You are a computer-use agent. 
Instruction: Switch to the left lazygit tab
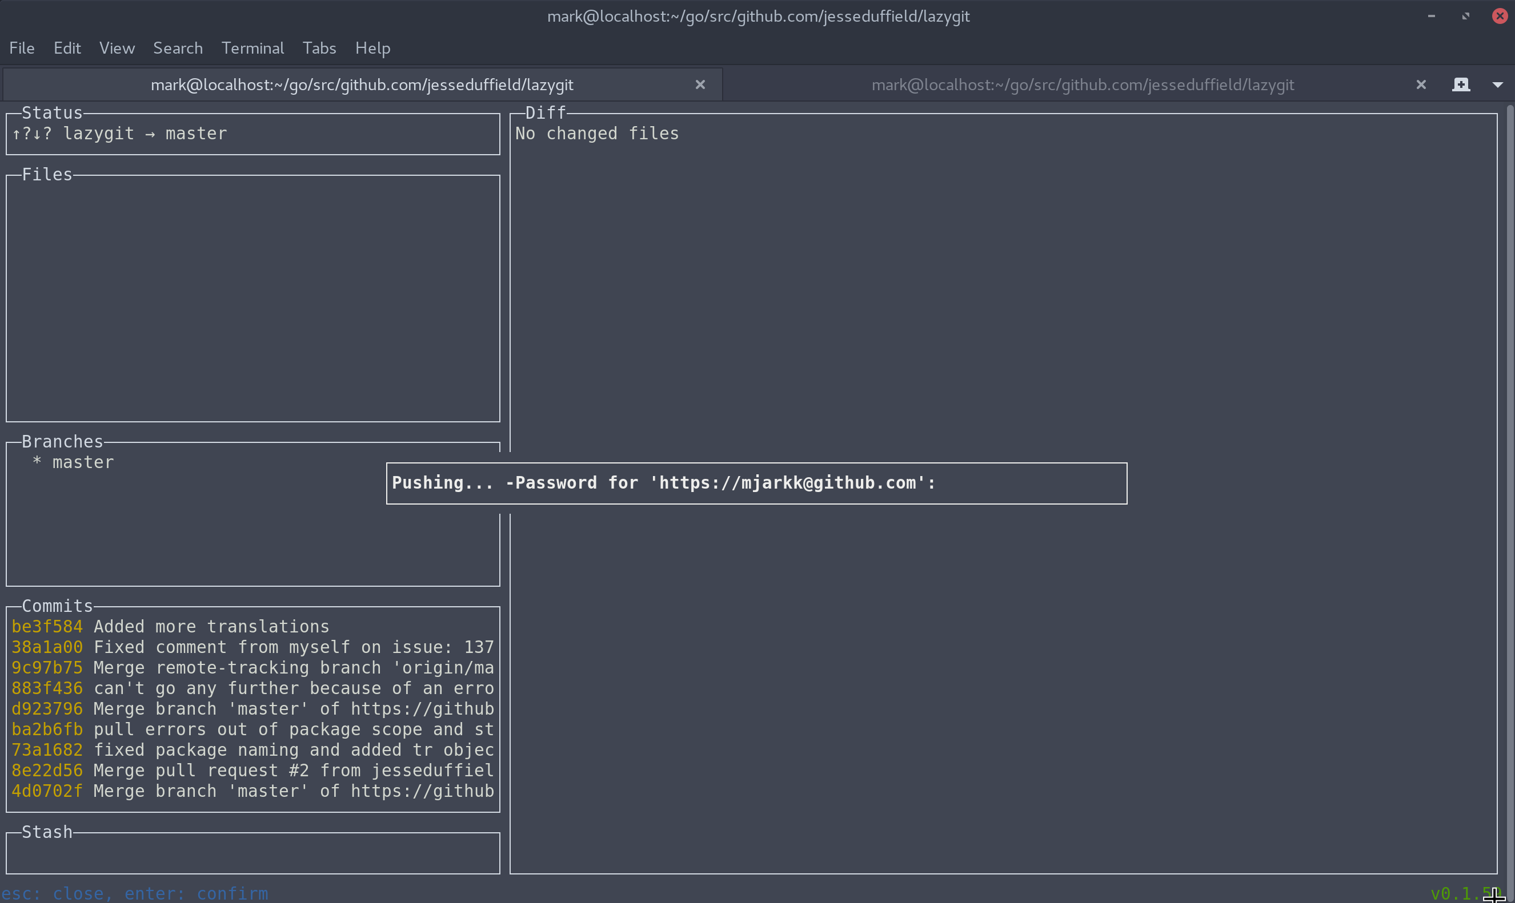click(x=362, y=84)
